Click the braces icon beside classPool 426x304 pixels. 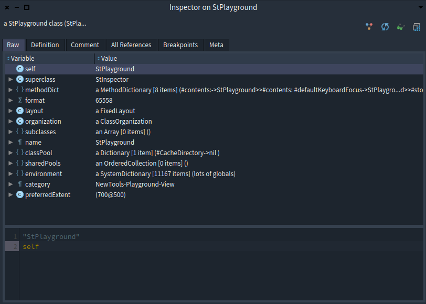(20, 153)
